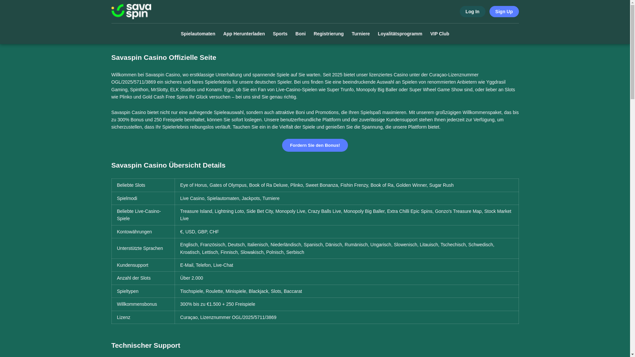Click Savaspin Casino Übersicht Details heading

pos(168,165)
